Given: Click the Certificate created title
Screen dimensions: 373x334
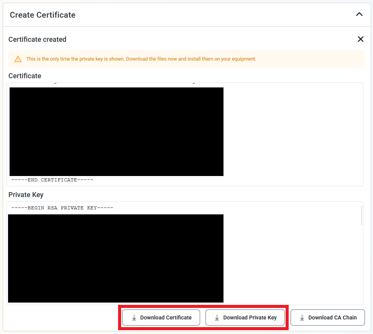Looking at the screenshot, I should pos(37,39).
